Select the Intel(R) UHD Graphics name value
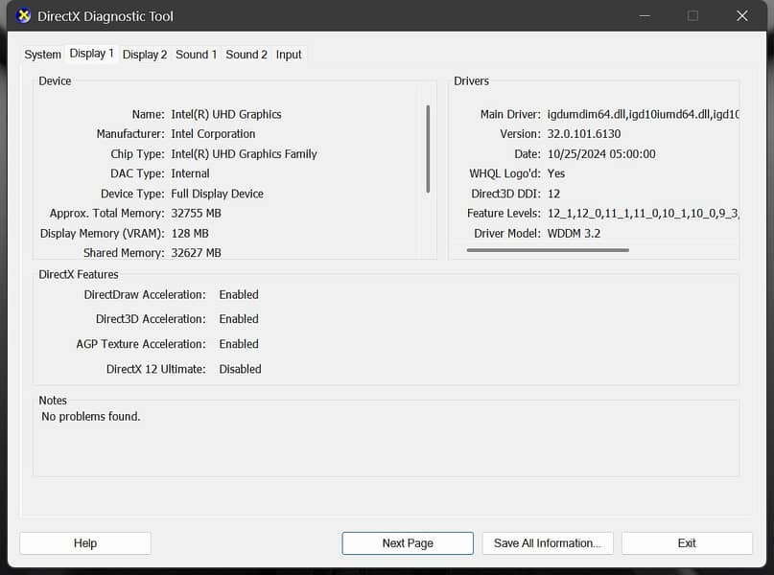Viewport: 774px width, 575px height. coord(226,114)
